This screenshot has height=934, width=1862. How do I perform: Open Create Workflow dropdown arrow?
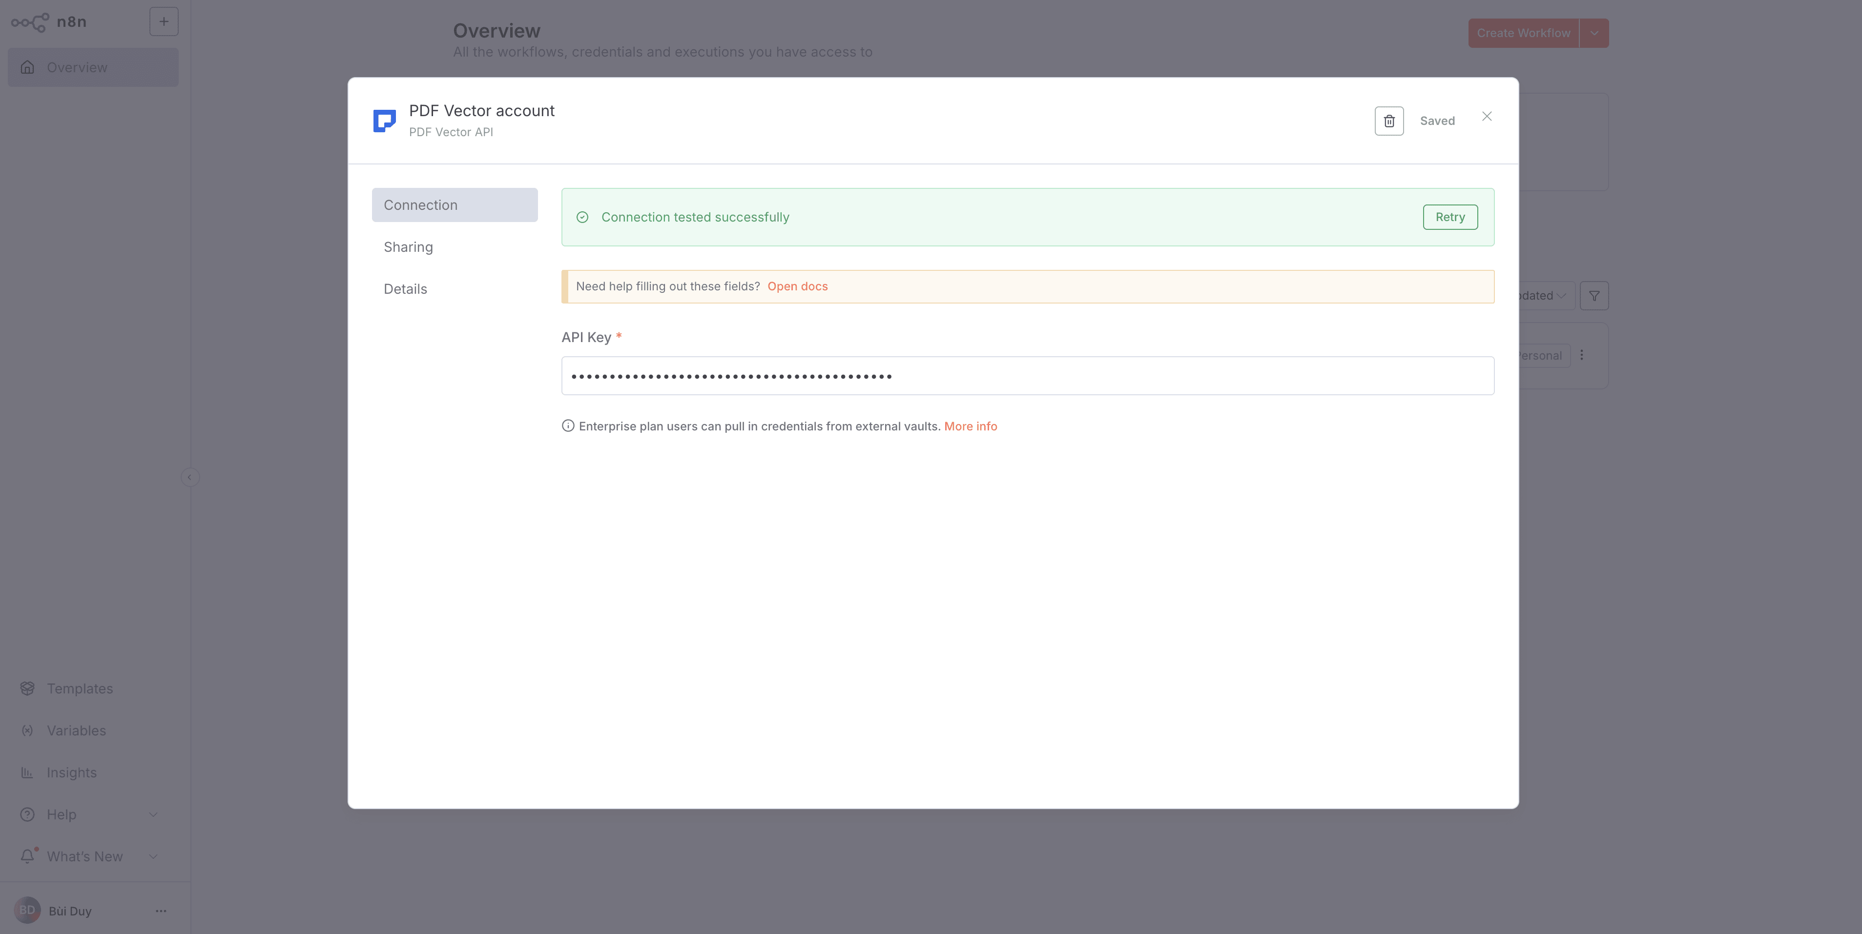click(x=1594, y=33)
